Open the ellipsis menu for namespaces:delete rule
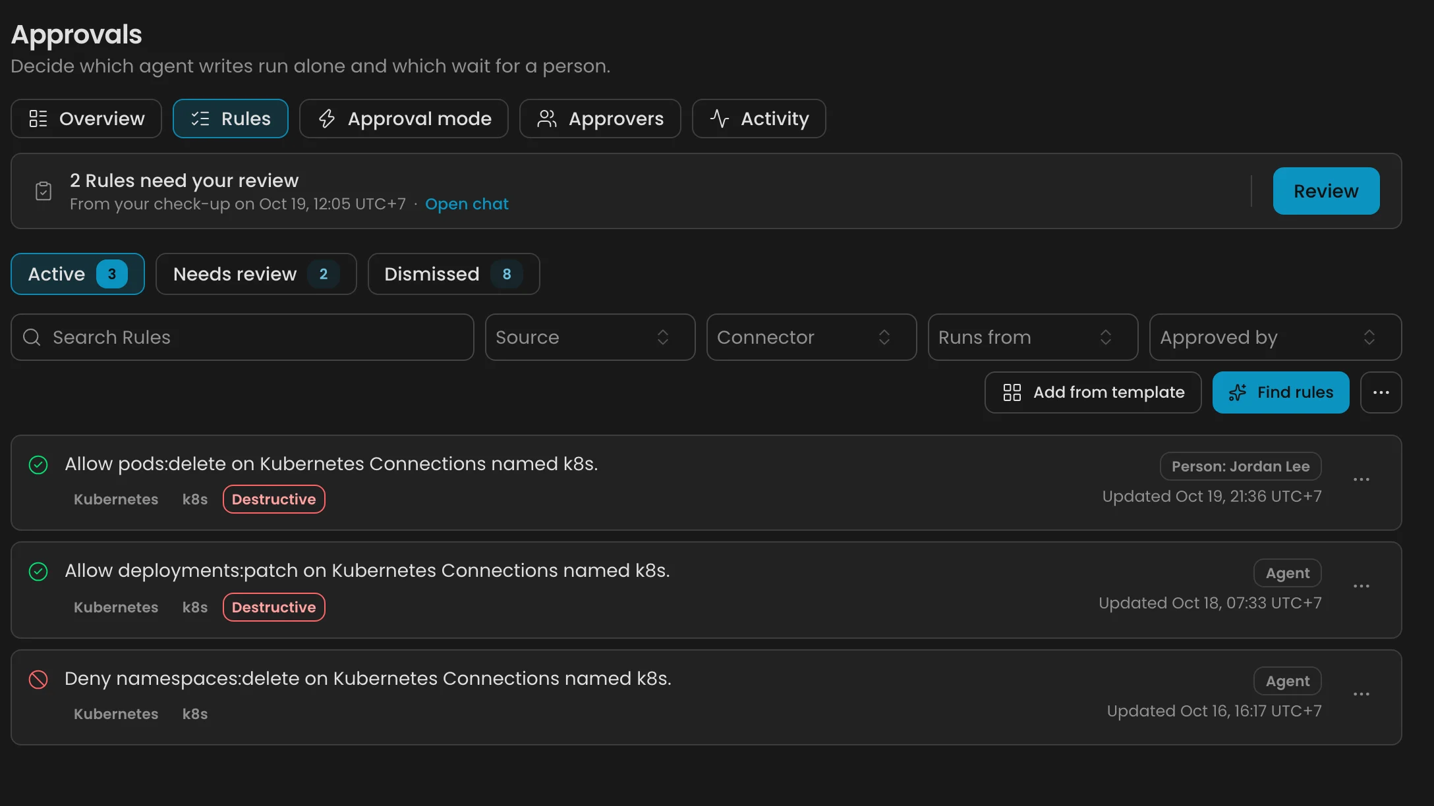The height and width of the screenshot is (806, 1434). click(x=1362, y=694)
